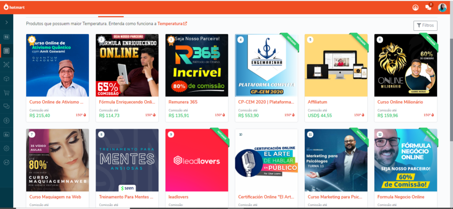The height and width of the screenshot is (209, 453).
Task: Click commission value USD$ 44,55
Action: pos(320,116)
